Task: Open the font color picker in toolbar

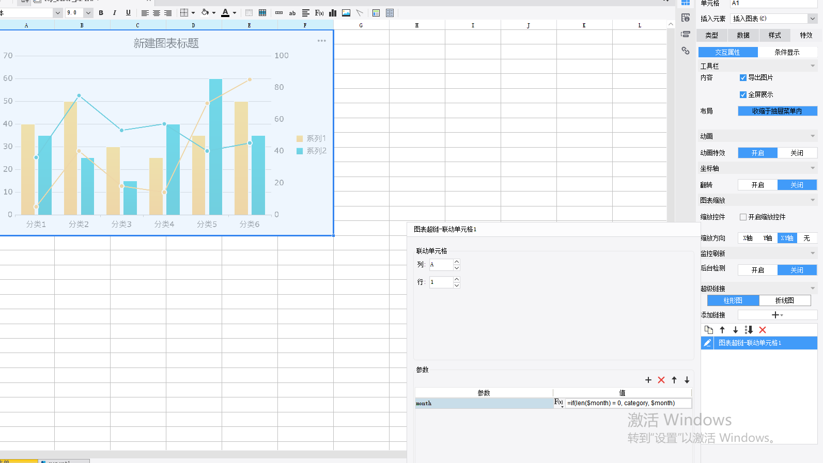Action: pyautogui.click(x=235, y=13)
